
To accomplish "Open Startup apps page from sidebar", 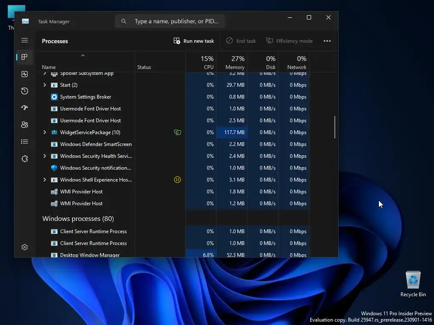I will (25, 108).
